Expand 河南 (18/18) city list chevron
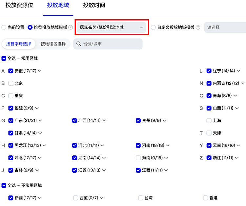 [168, 145]
